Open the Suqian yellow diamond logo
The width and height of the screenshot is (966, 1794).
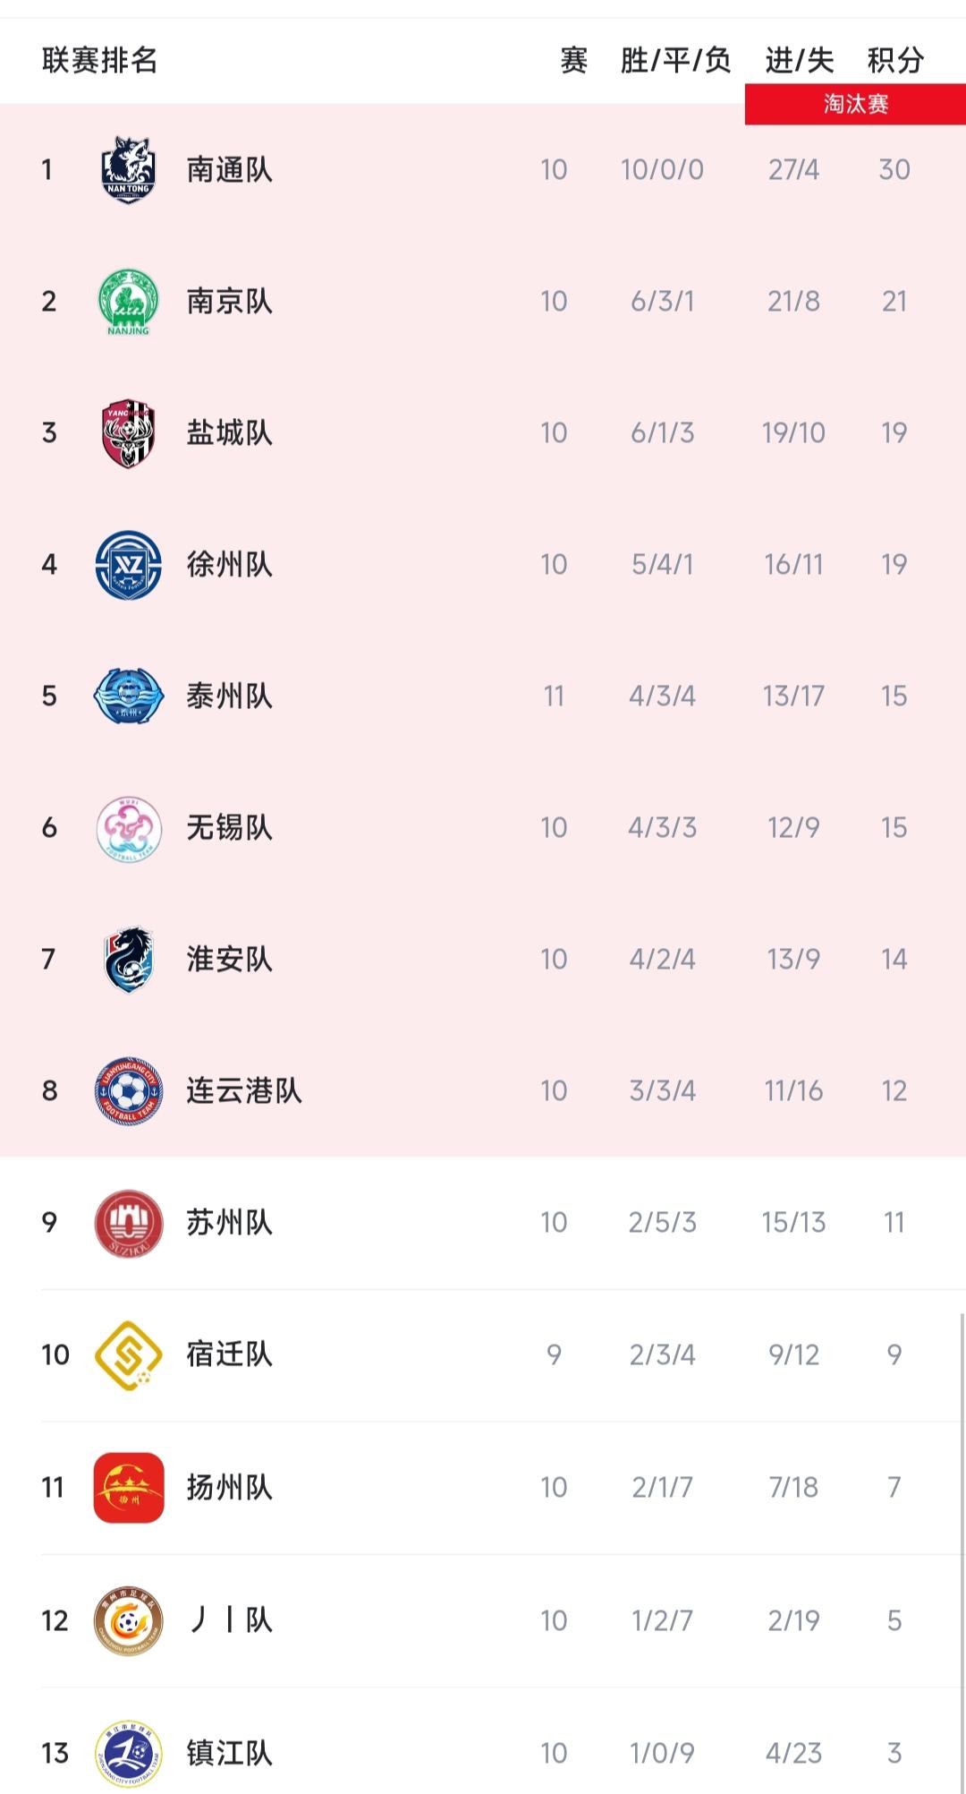click(x=129, y=1354)
